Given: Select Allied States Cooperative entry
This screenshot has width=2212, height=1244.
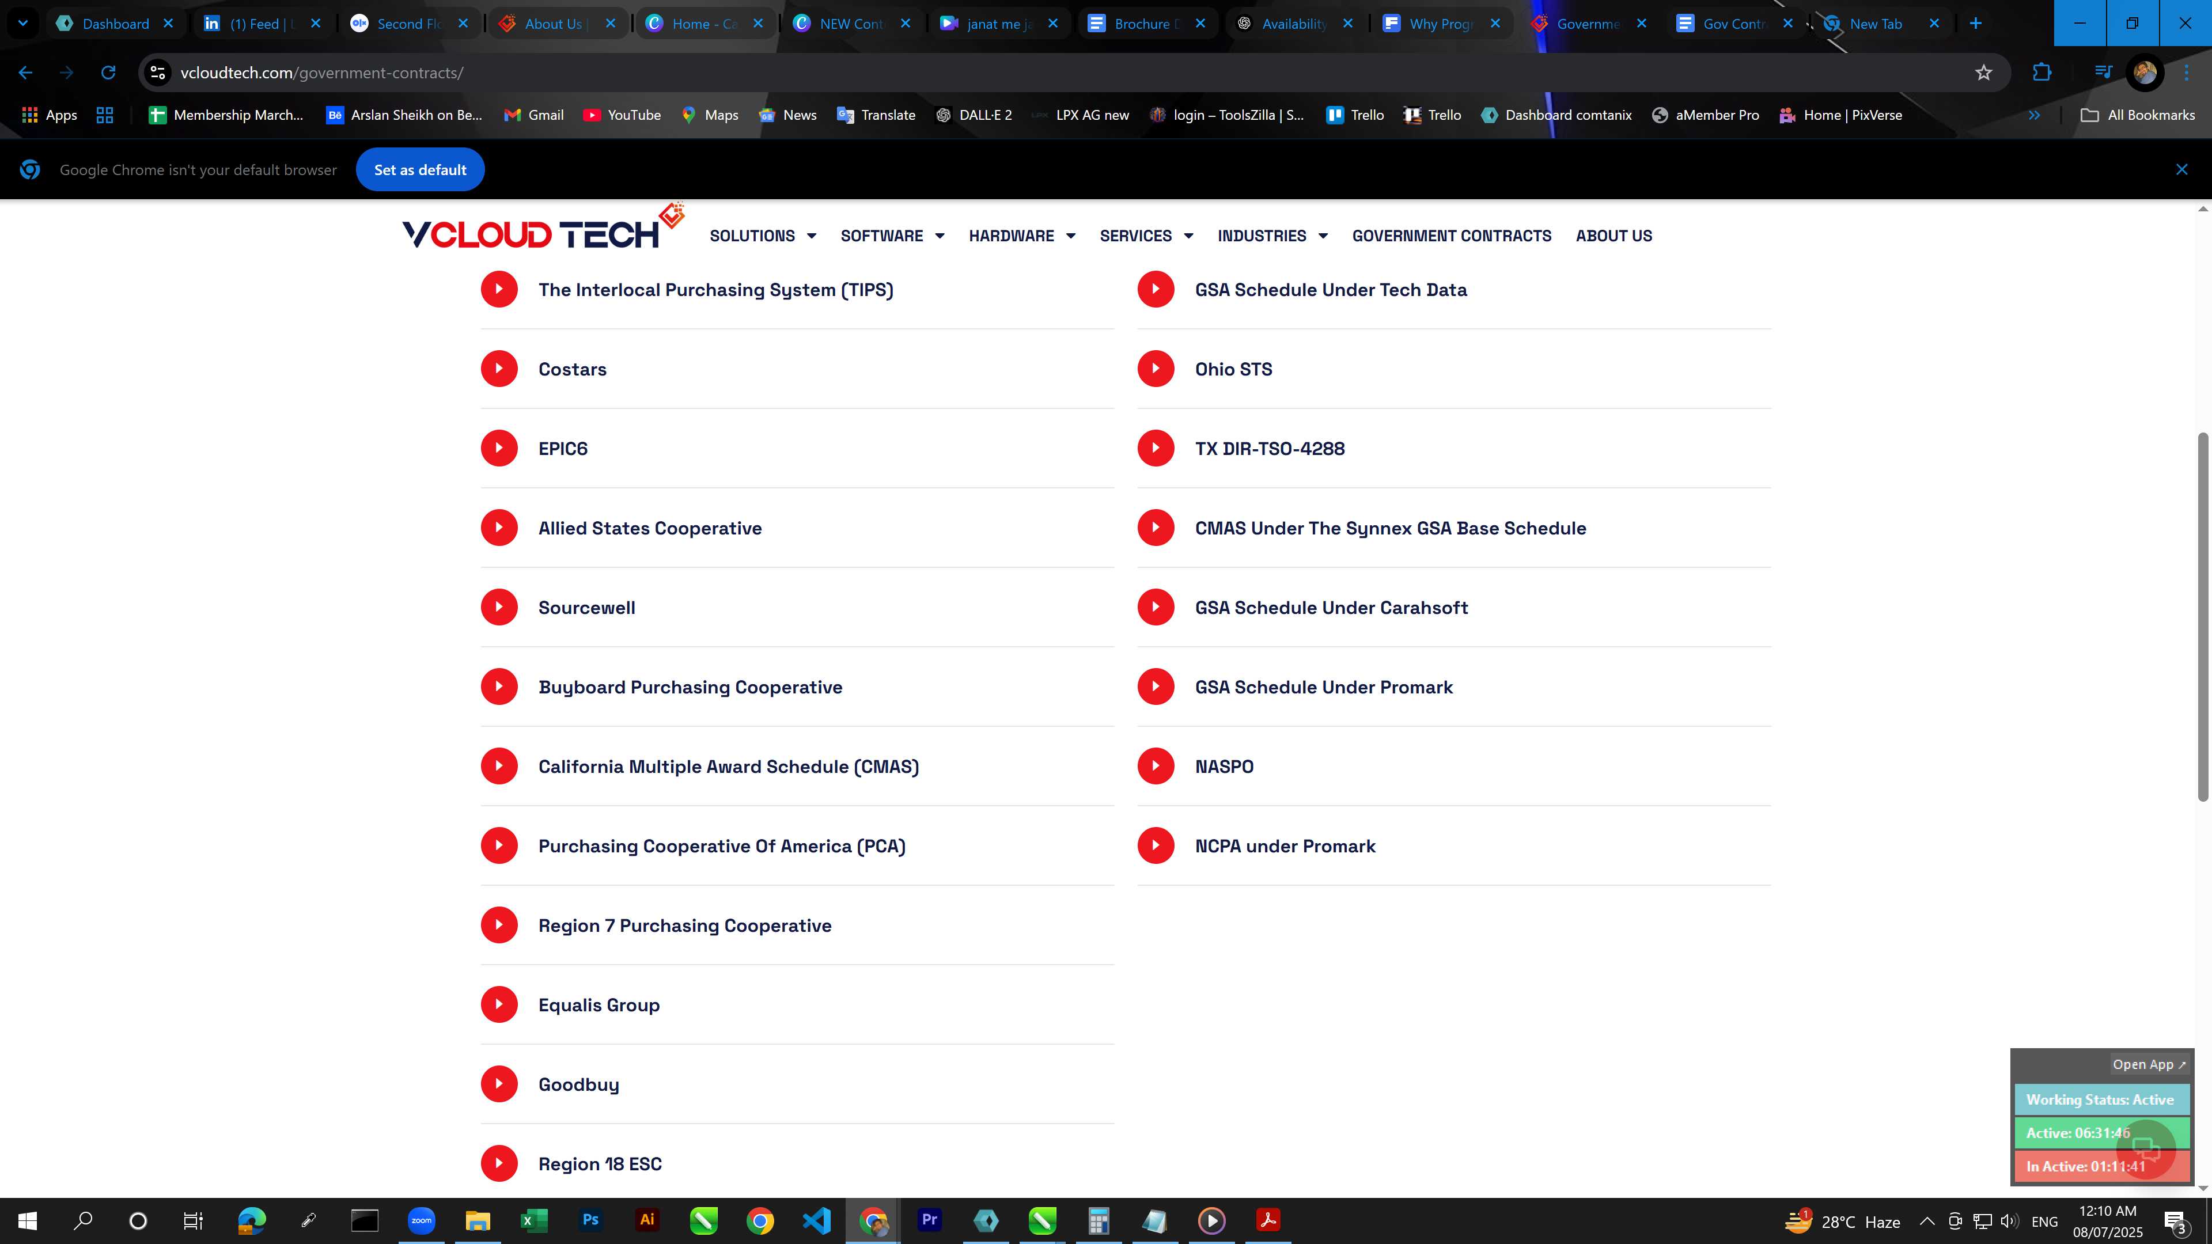Looking at the screenshot, I should 650,528.
